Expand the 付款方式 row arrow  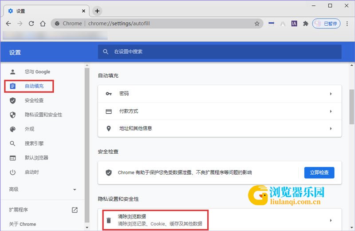tap(331, 112)
